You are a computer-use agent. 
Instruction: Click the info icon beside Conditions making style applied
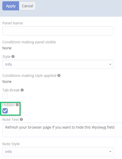[x=59, y=75]
